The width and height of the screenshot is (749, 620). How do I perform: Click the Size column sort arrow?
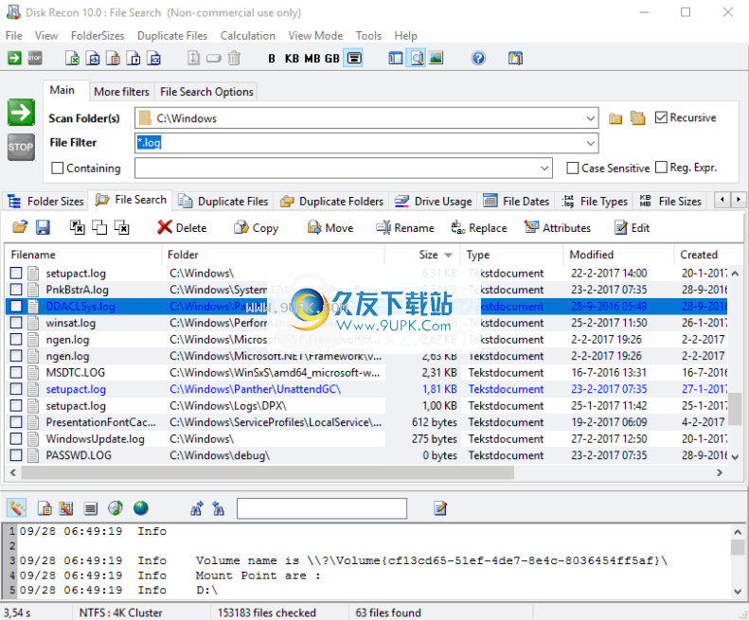[x=448, y=255]
